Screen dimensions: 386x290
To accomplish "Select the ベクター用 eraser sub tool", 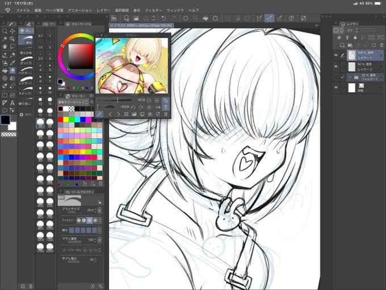I will [26, 70].
